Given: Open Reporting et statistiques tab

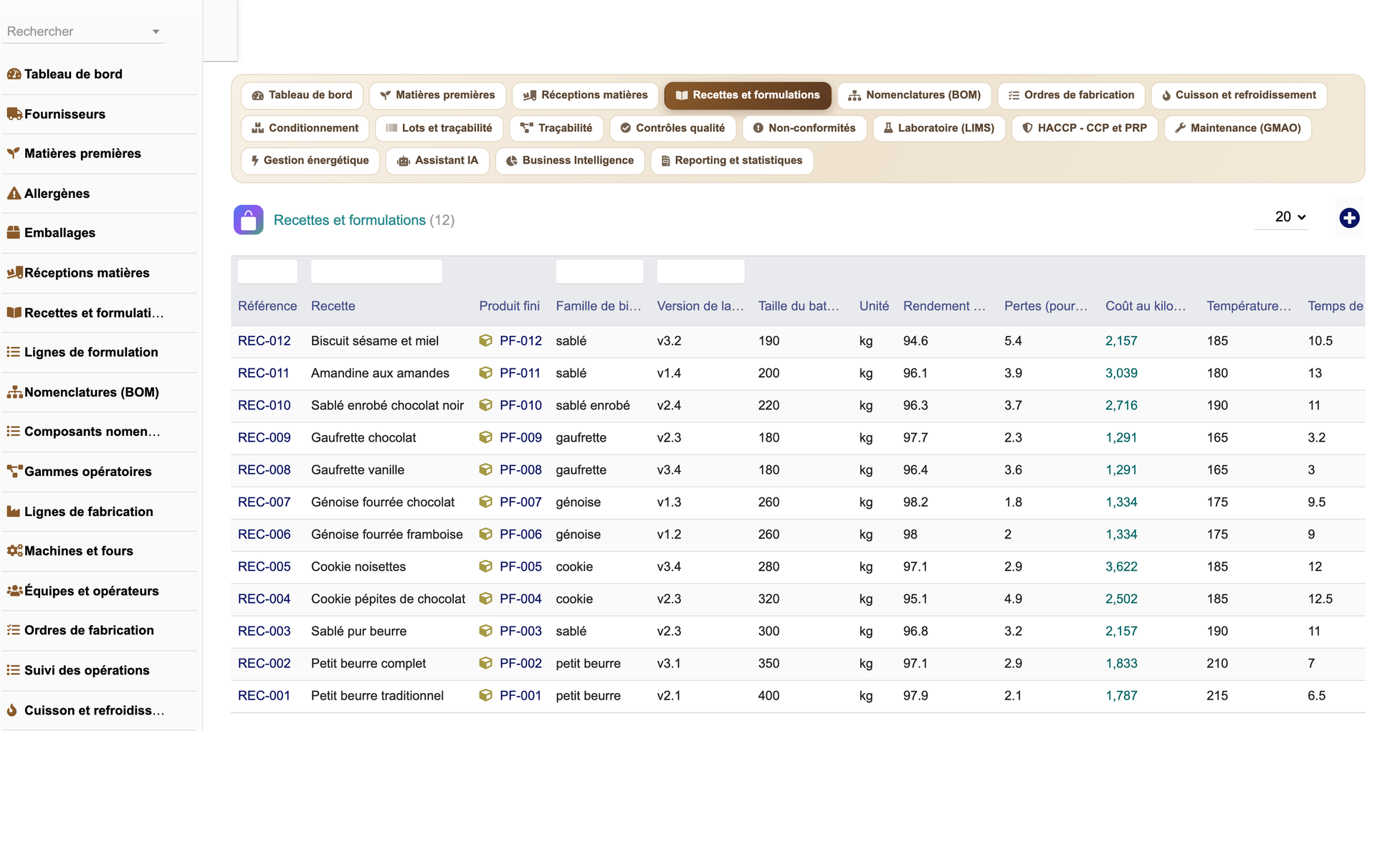Looking at the screenshot, I should pyautogui.click(x=732, y=161).
